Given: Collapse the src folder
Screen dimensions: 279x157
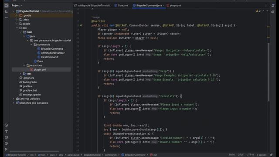Looking at the screenshot, I should tap(17, 28).
